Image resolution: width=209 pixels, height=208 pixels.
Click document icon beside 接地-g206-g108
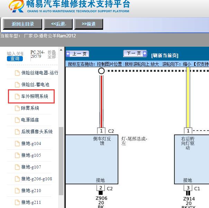(x=17, y=179)
